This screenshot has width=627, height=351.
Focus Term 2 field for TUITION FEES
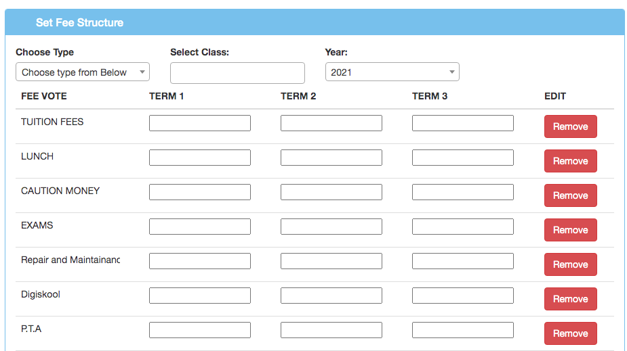331,123
